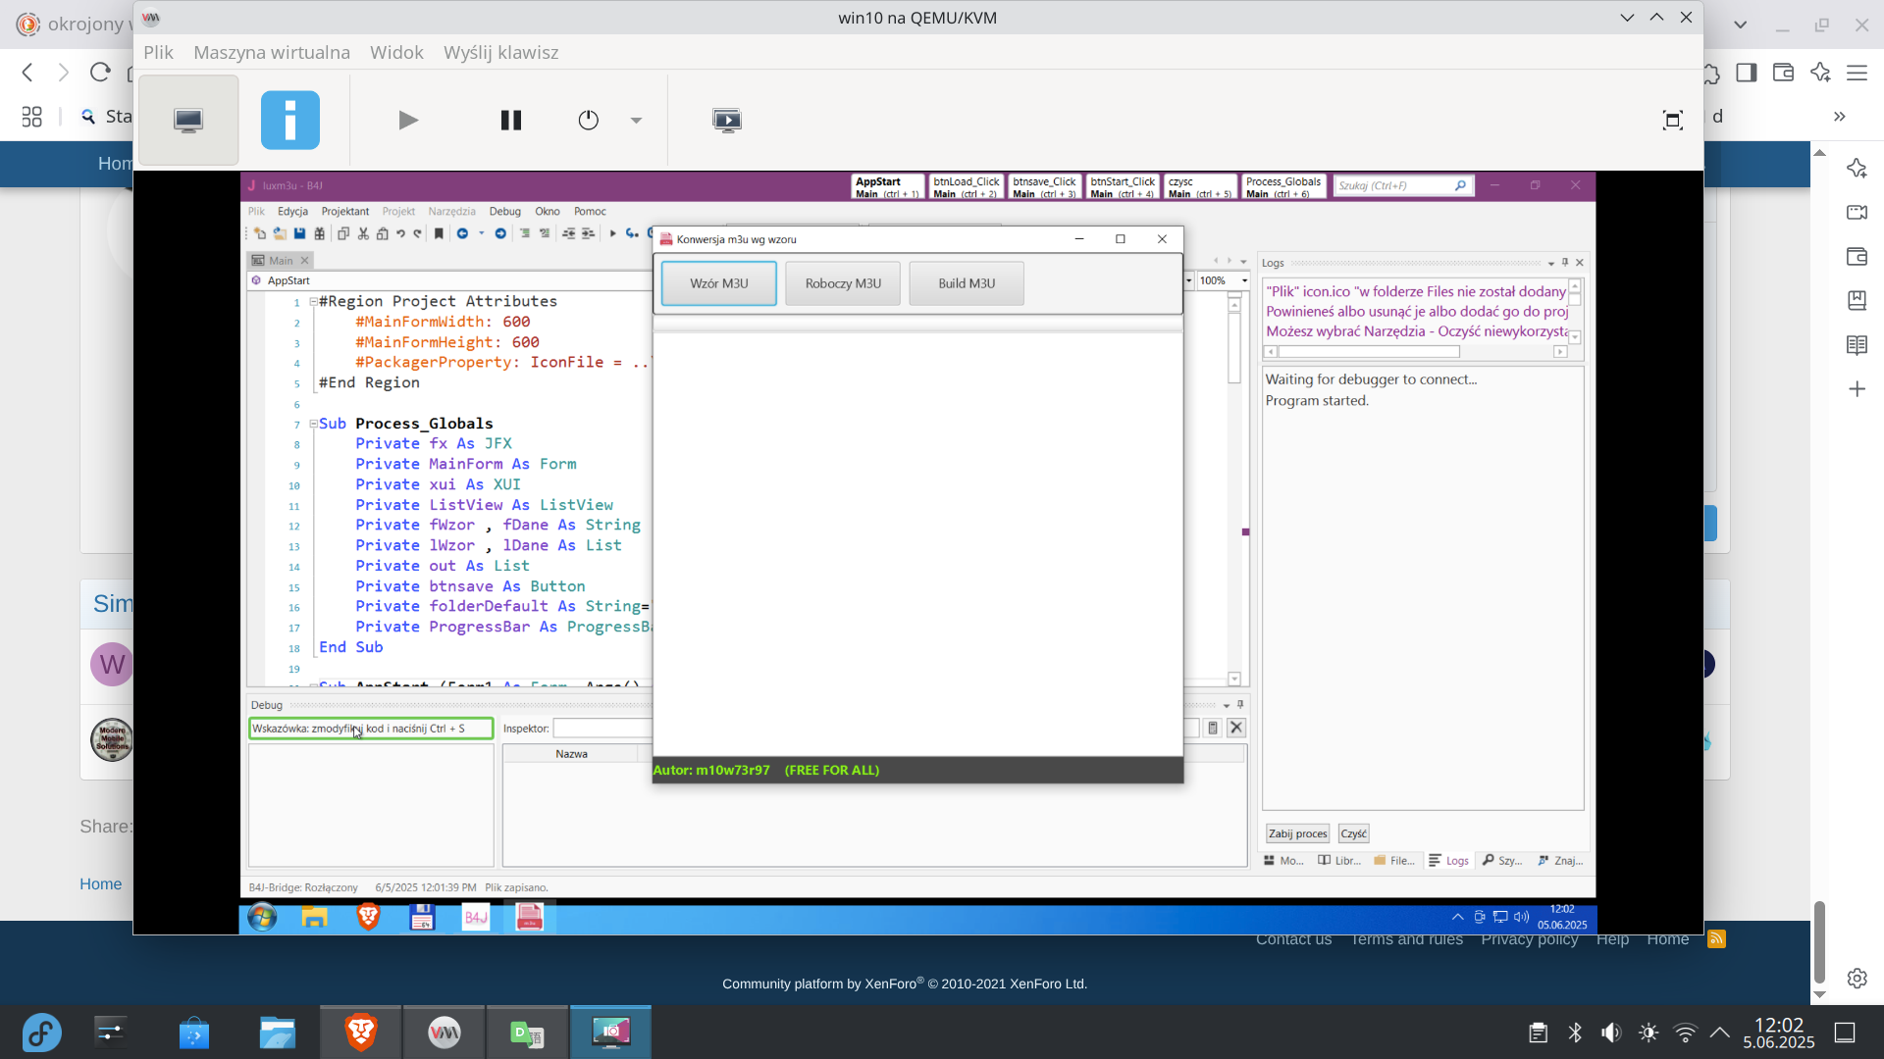Screen dimensions: 1884x1059
Task: Open the Edycja menu in B4J
Action: coord(292,211)
